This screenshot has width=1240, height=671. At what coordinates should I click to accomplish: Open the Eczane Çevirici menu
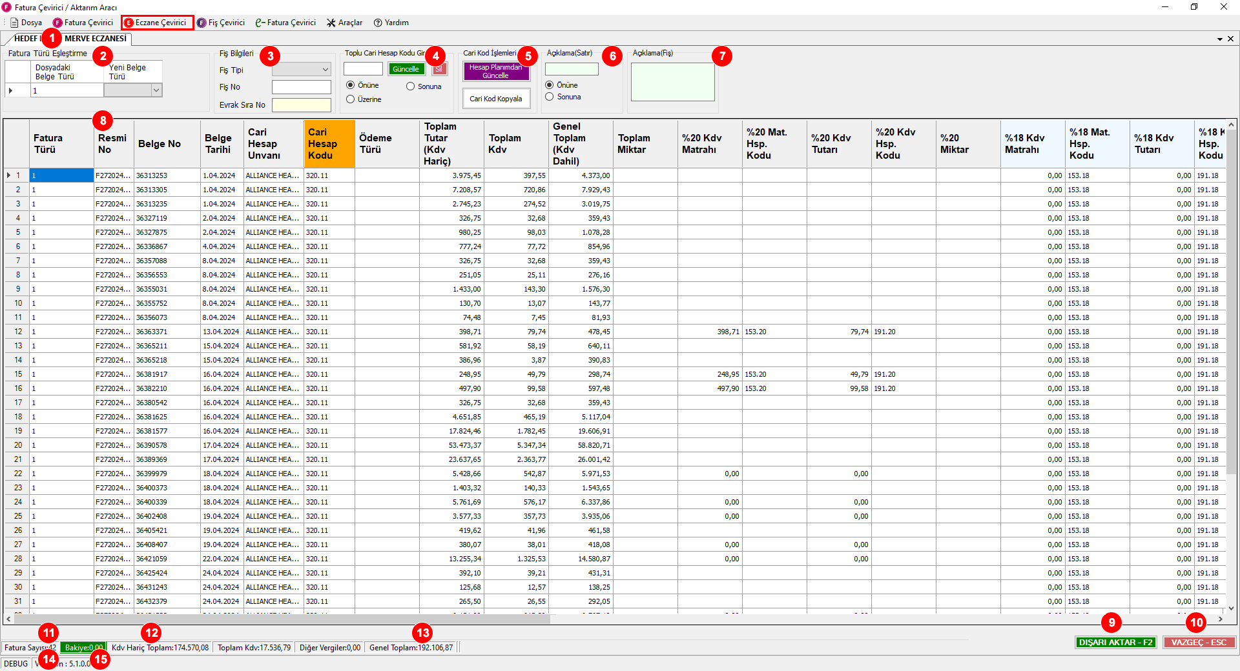(x=157, y=23)
